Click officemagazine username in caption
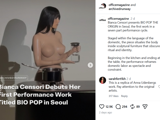The height and width of the screenshot is (120, 160). click(118, 19)
